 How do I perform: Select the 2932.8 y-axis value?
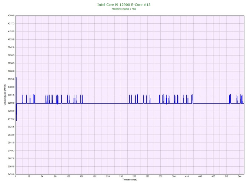pyautogui.click(x=11, y=135)
